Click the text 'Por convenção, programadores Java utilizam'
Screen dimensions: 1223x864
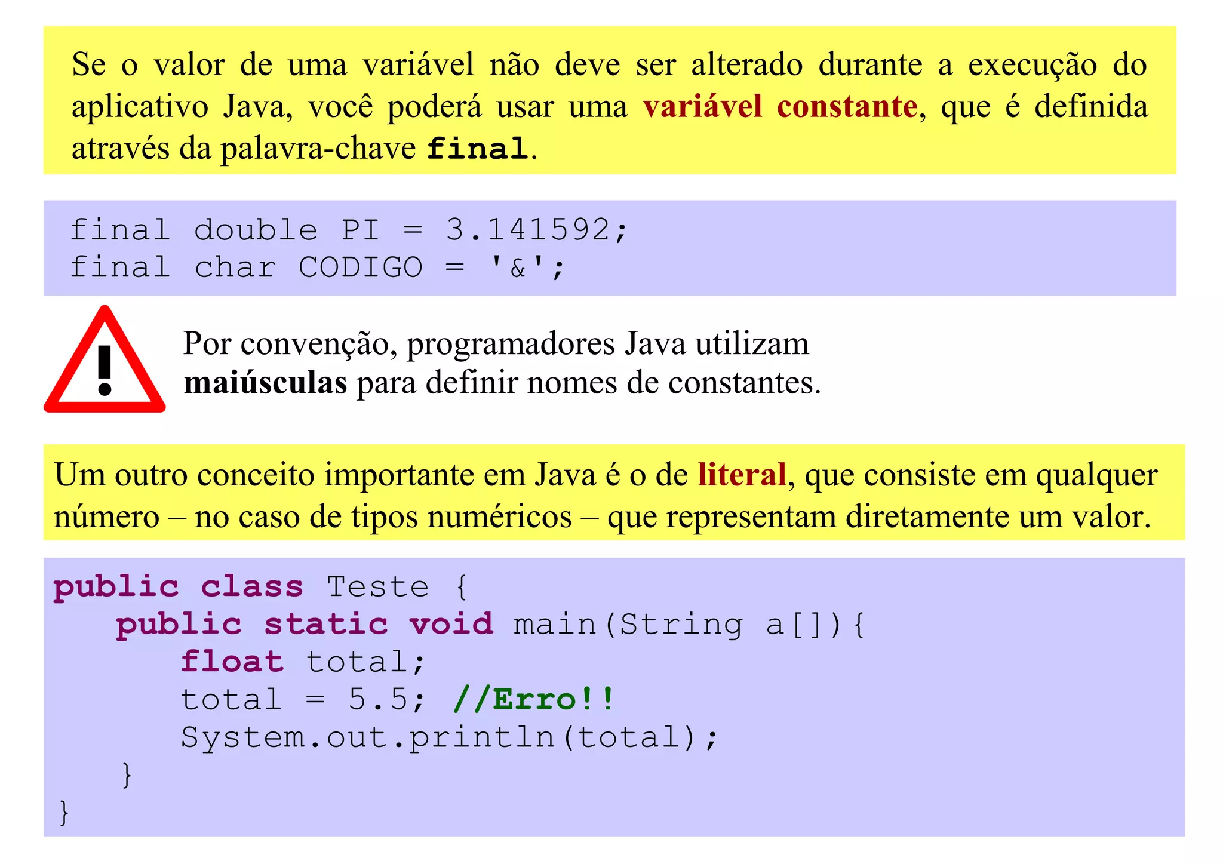pyautogui.click(x=496, y=345)
